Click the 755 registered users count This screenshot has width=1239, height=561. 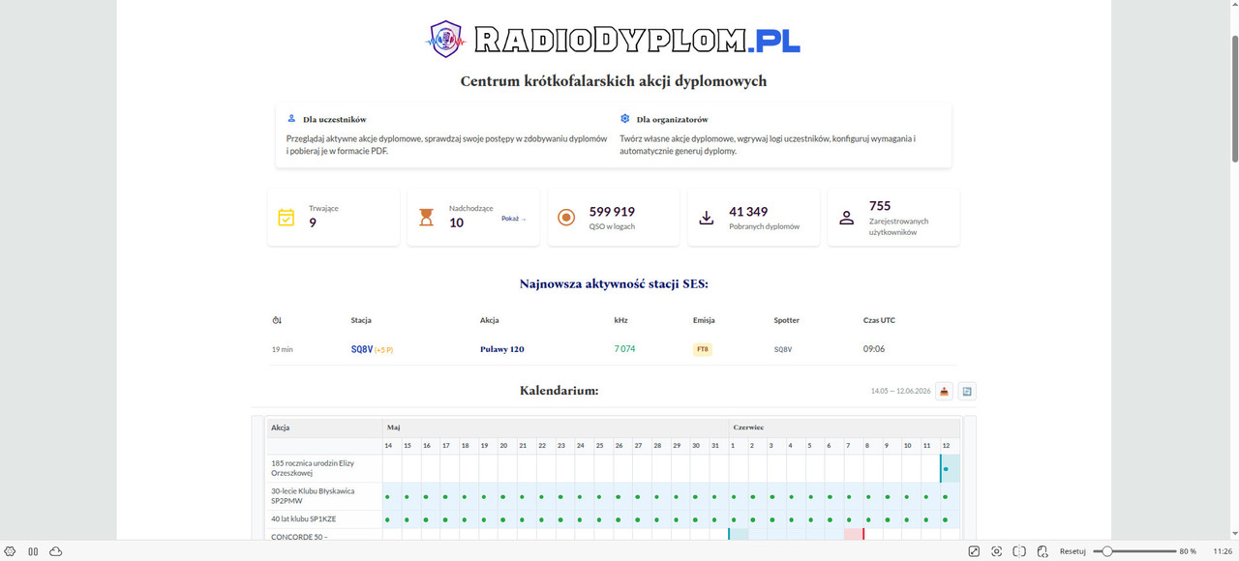tap(880, 206)
